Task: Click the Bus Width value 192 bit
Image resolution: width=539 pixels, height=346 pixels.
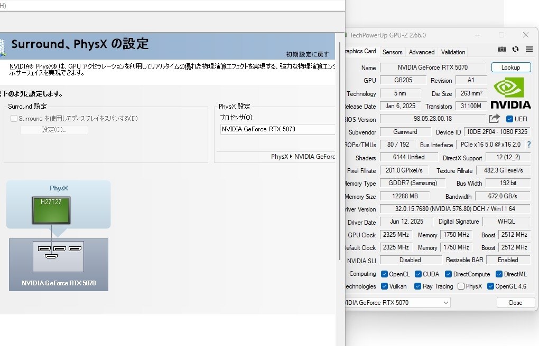Action: [x=508, y=184]
